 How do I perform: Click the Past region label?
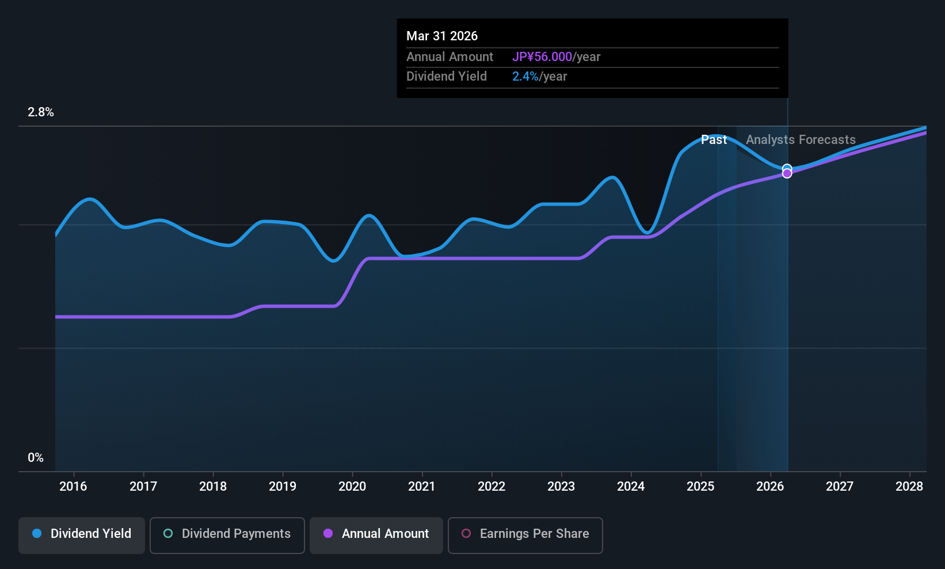click(714, 140)
